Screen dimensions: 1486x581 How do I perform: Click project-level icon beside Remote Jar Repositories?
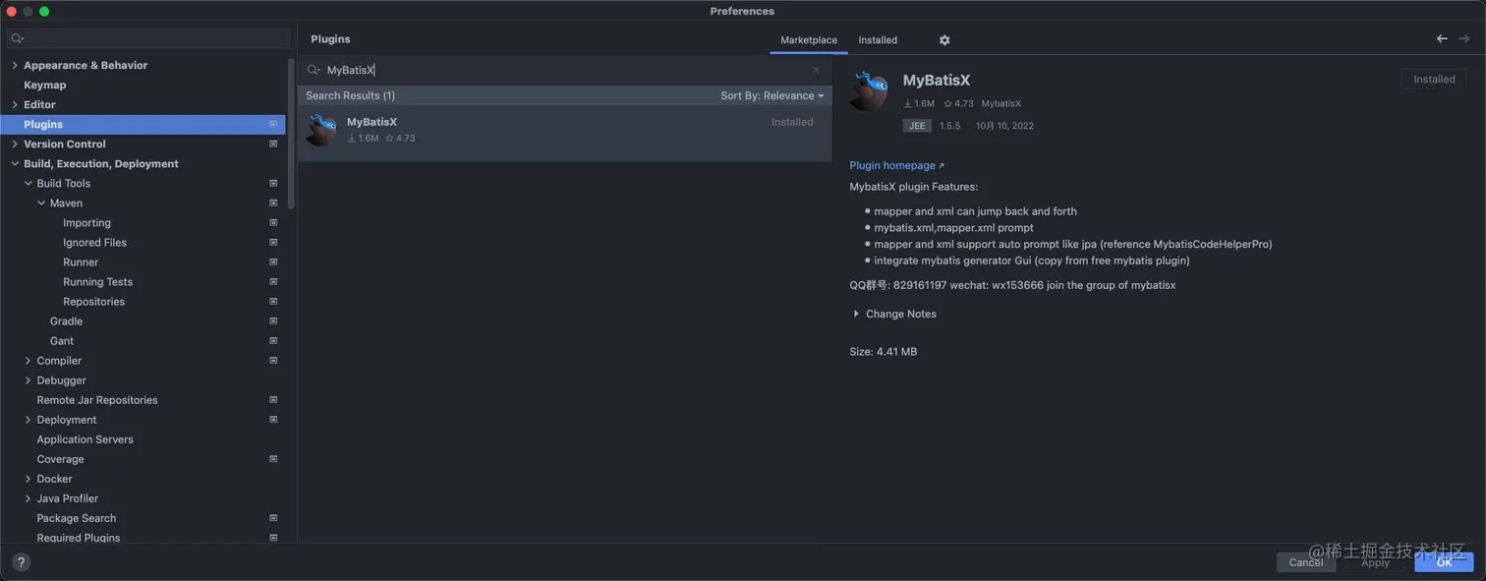(273, 399)
